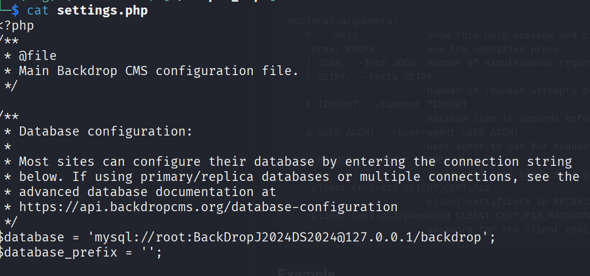The height and width of the screenshot is (276, 590).
Task: Click the faded "-h, --help" option
Action: [x=330, y=36]
